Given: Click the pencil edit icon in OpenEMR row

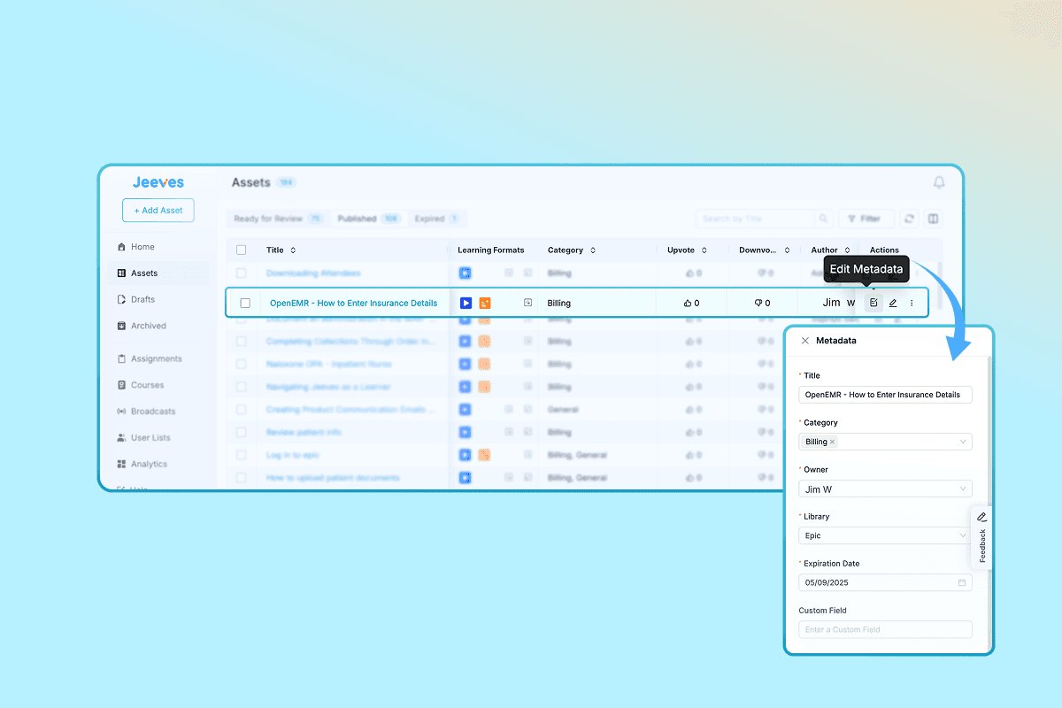Looking at the screenshot, I should point(893,303).
